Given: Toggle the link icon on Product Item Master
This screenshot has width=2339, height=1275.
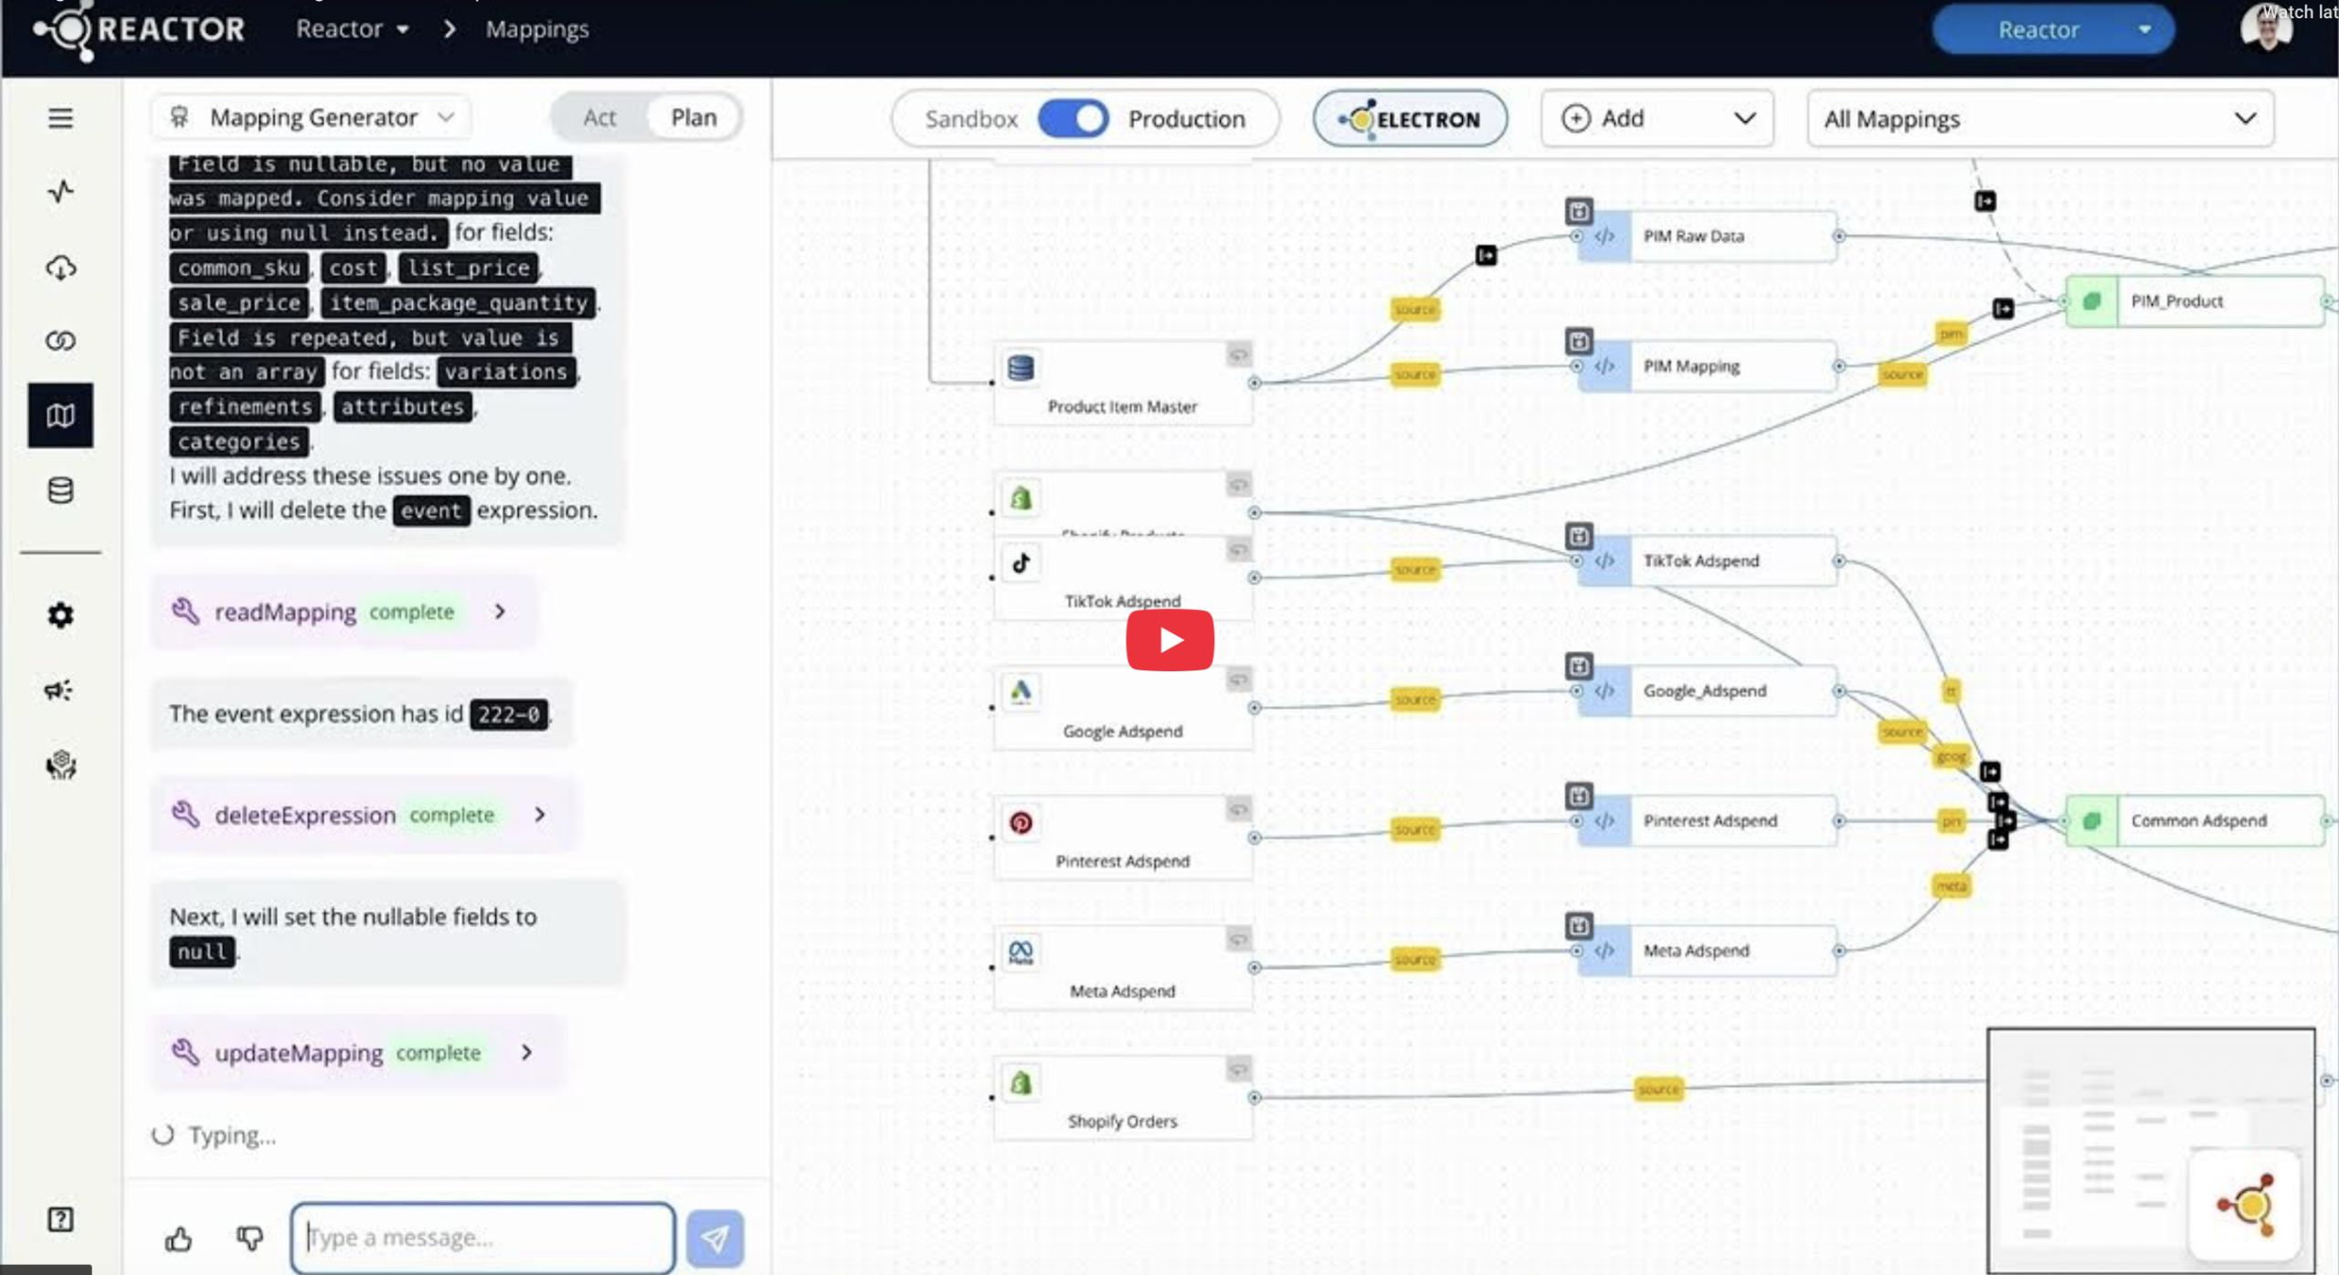Looking at the screenshot, I should [x=1238, y=355].
